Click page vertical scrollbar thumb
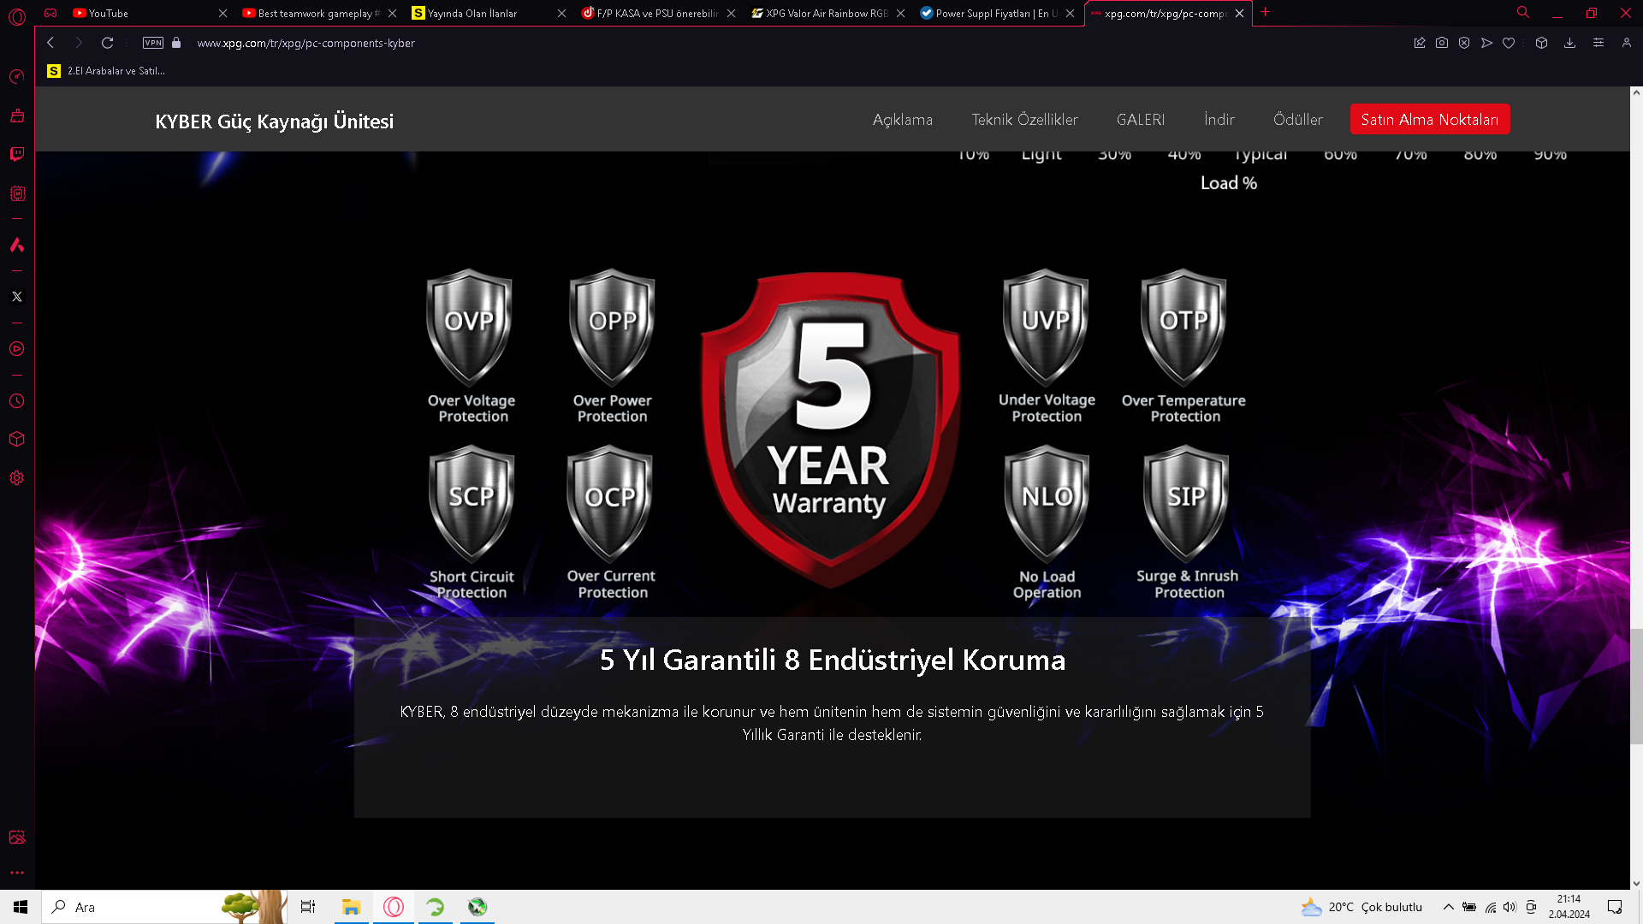Image resolution: width=1643 pixels, height=924 pixels. point(1636,684)
